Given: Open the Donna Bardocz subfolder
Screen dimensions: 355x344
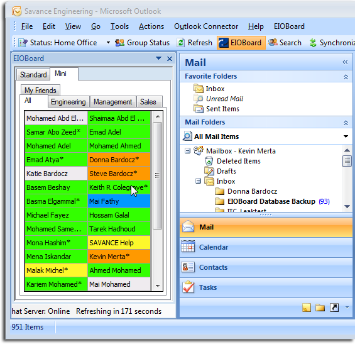Looking at the screenshot, I should tap(246, 191).
